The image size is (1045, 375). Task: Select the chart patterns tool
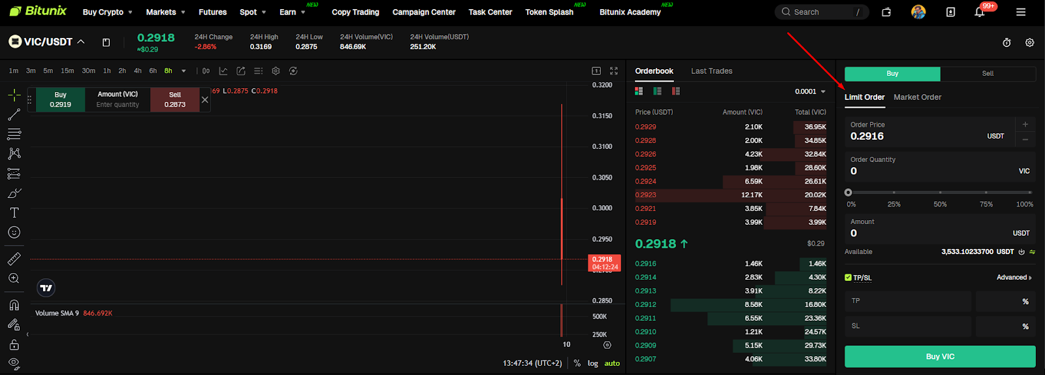click(x=14, y=154)
